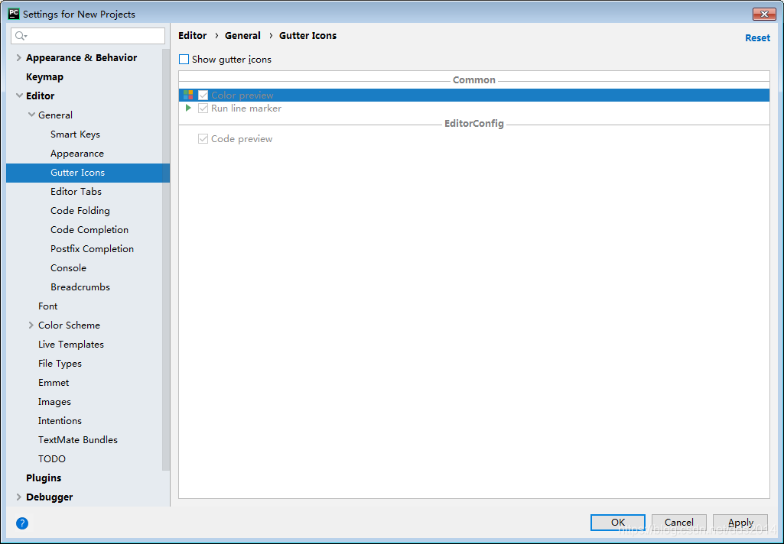Open Emmet settings
The image size is (784, 544).
[54, 383]
